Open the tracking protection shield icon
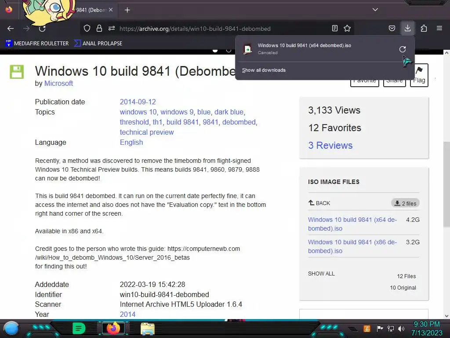The height and width of the screenshot is (338, 450). click(x=87, y=28)
